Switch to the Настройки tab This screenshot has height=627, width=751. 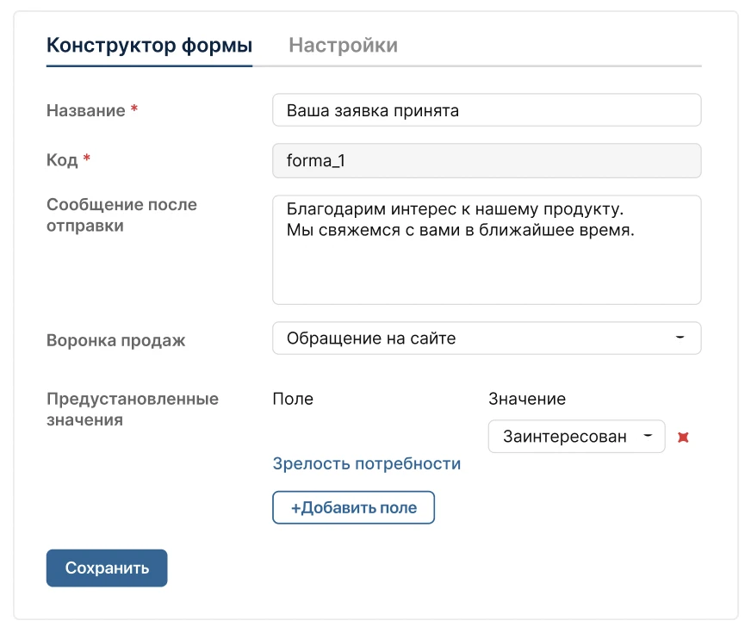coord(343,46)
